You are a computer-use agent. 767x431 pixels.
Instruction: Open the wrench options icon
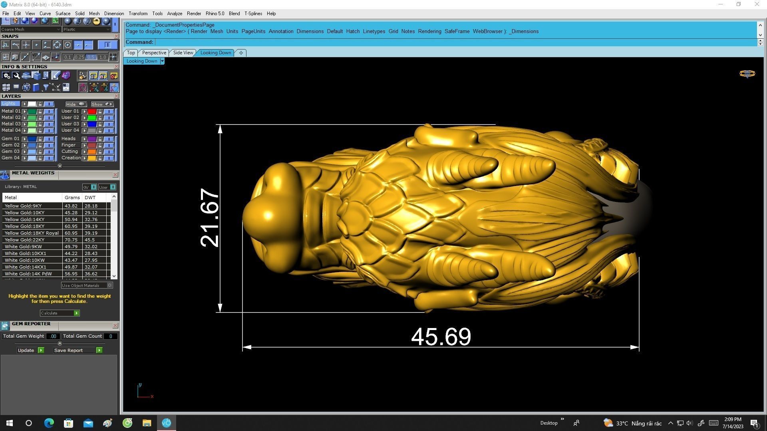click(x=16, y=75)
